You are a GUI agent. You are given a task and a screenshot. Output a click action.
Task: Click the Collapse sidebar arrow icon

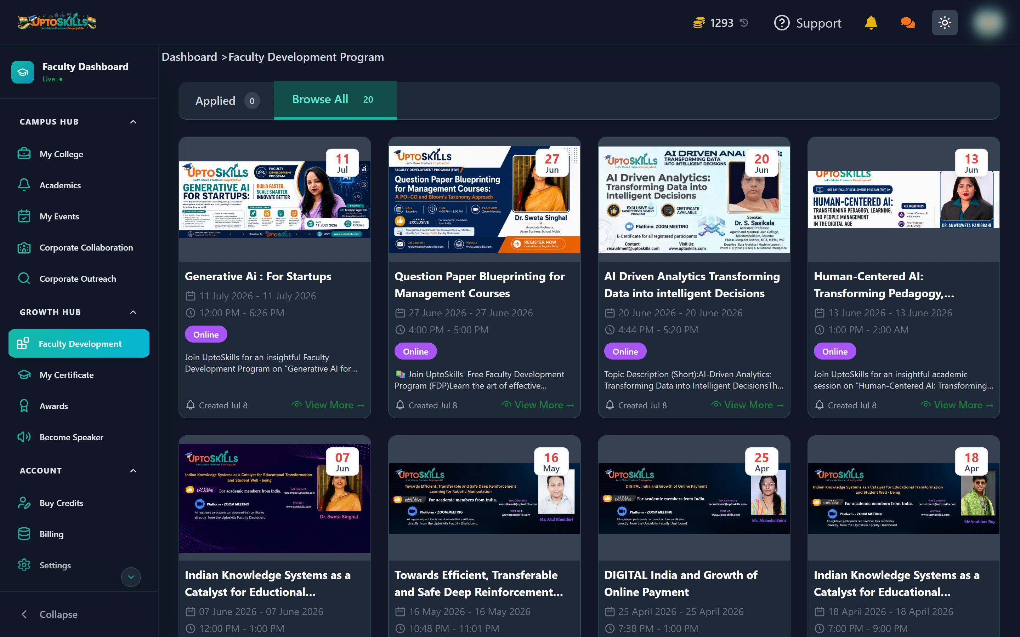click(x=24, y=614)
